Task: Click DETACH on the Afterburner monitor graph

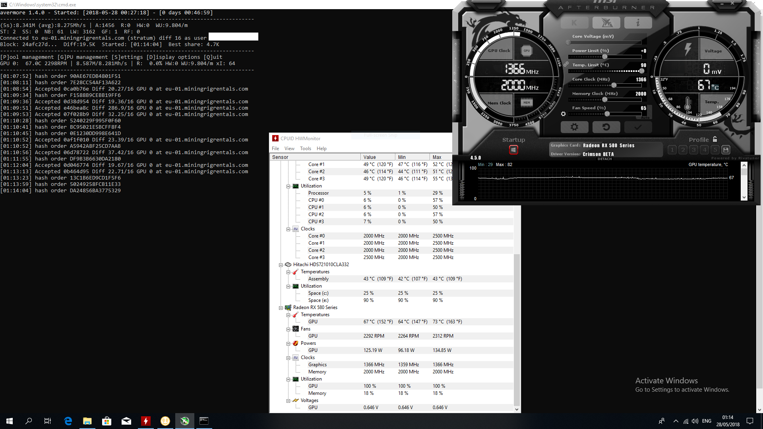Action: pos(604,159)
